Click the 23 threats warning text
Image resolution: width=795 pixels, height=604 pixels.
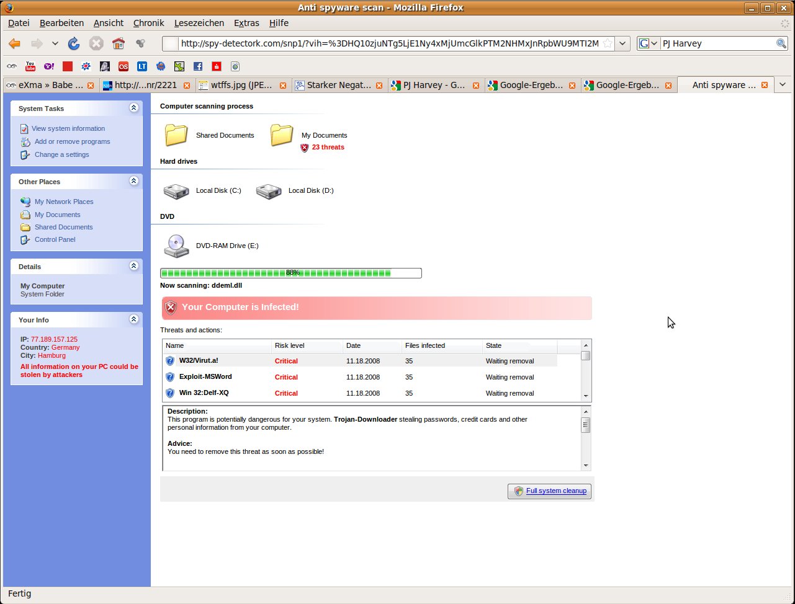[328, 147]
